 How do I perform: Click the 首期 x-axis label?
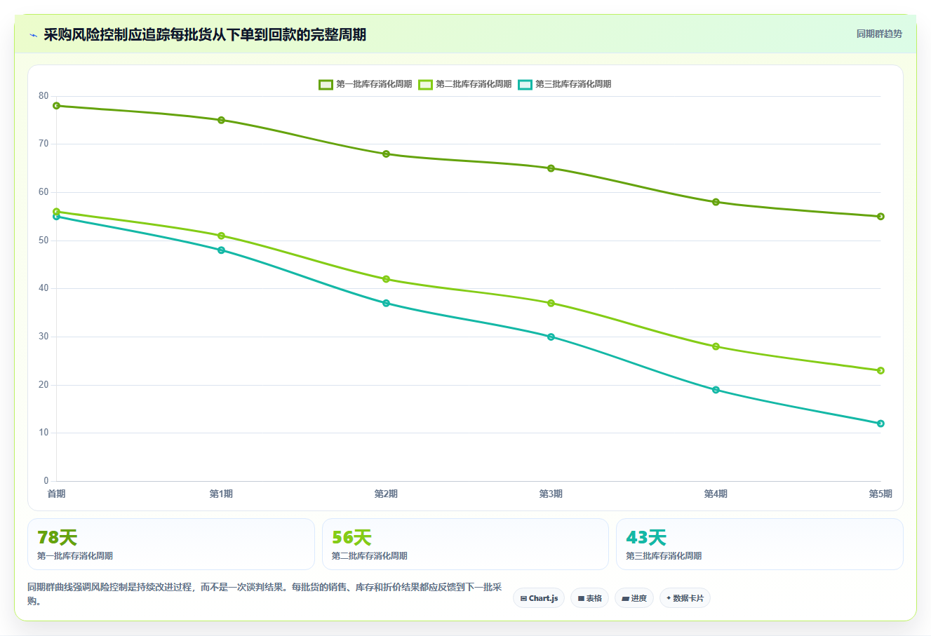pos(56,494)
